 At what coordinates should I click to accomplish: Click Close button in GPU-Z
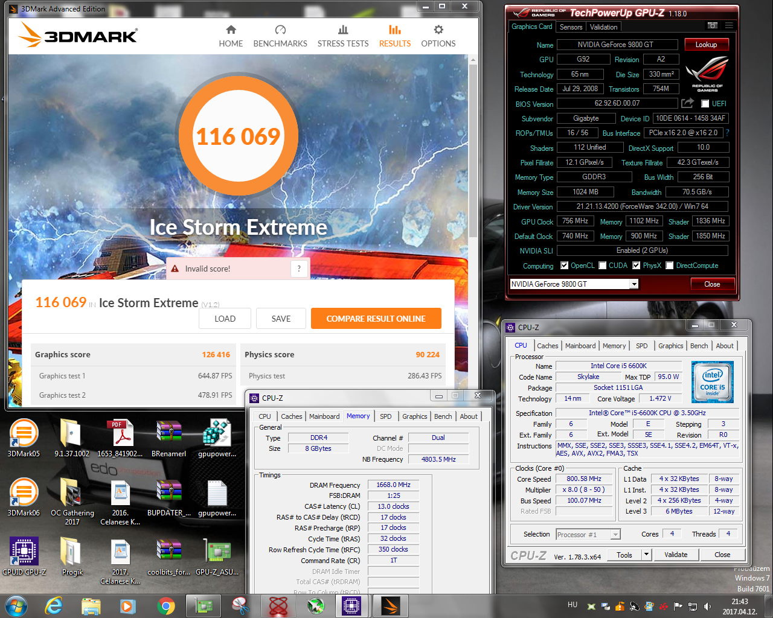pyautogui.click(x=712, y=284)
